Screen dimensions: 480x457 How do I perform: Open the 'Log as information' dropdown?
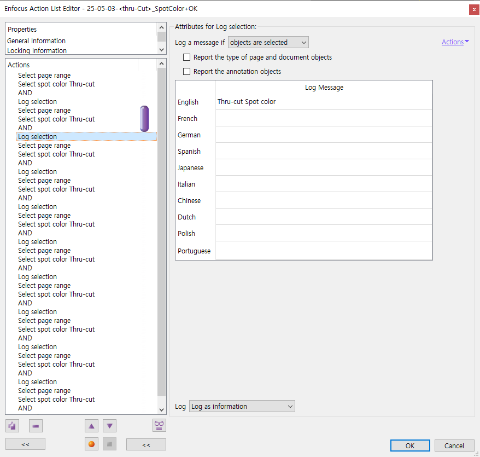click(242, 407)
